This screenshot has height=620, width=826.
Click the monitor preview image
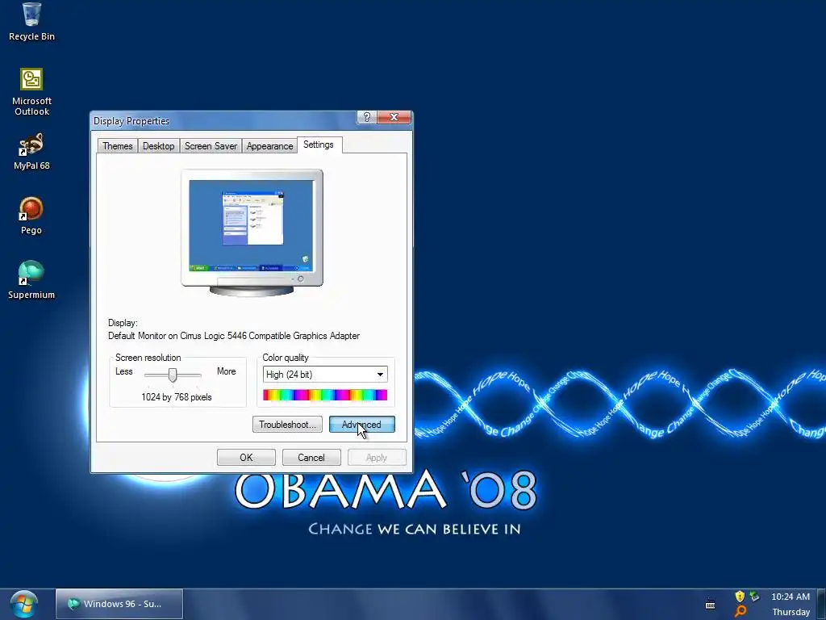pyautogui.click(x=252, y=232)
